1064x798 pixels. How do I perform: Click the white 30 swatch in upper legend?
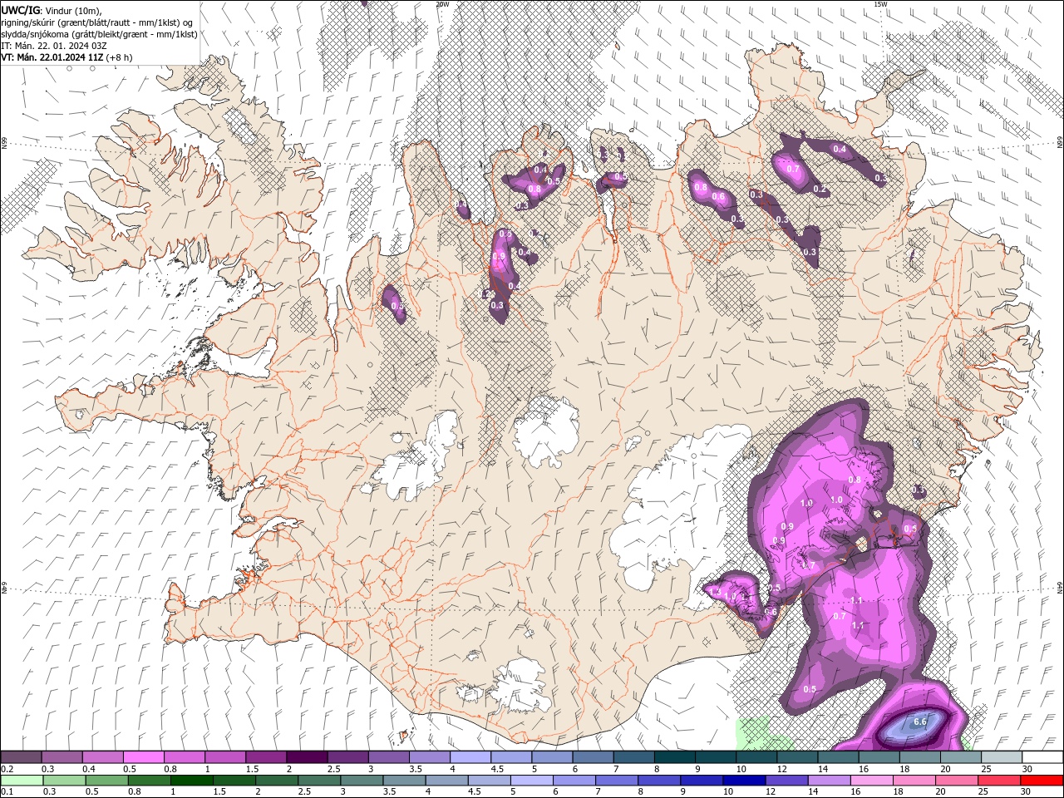tap(1042, 757)
